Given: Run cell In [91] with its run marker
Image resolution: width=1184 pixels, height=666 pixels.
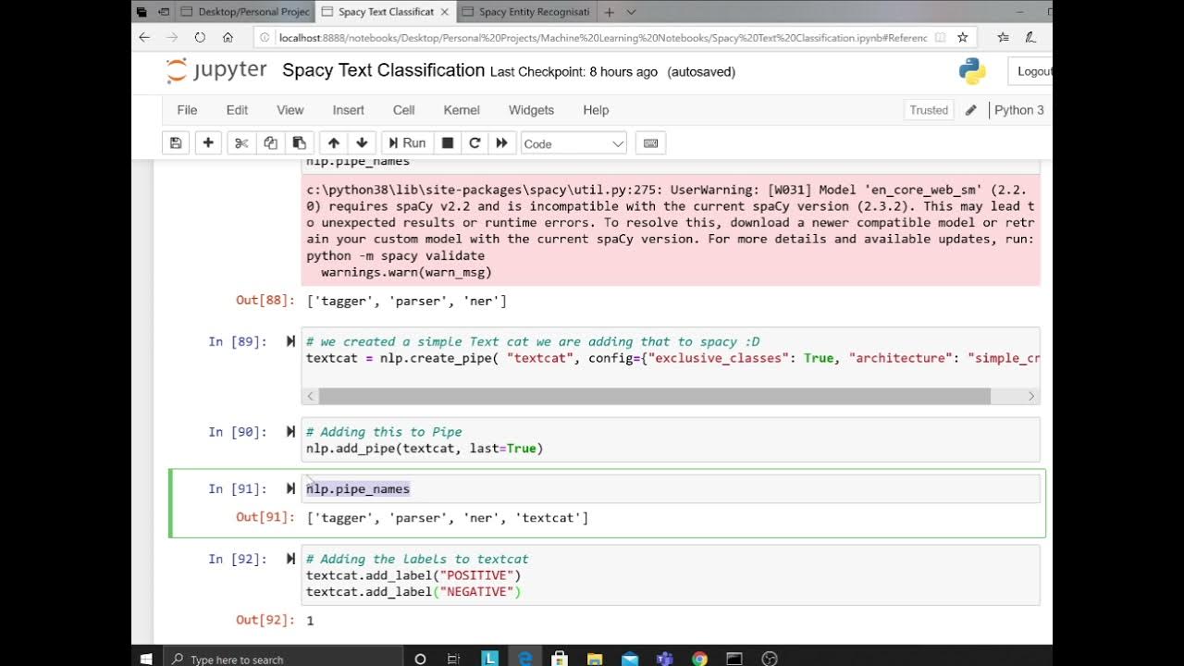Looking at the screenshot, I should pos(291,489).
